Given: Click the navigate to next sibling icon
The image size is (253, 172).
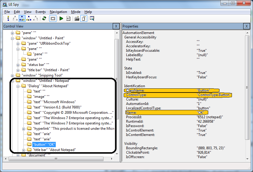Looking at the screenshot, I should point(22,19).
